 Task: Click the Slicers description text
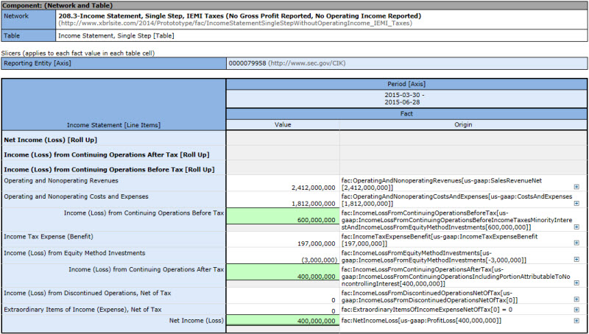tap(78, 53)
